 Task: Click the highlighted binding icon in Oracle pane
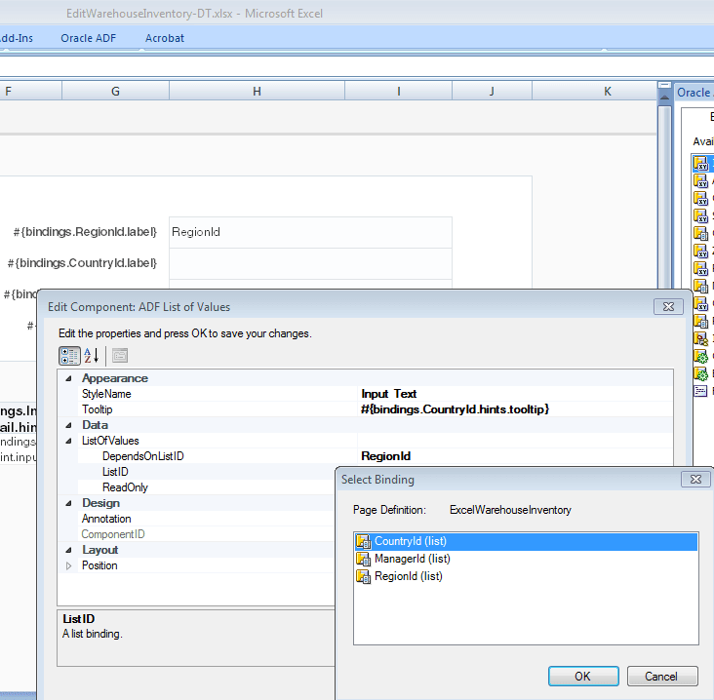click(700, 164)
